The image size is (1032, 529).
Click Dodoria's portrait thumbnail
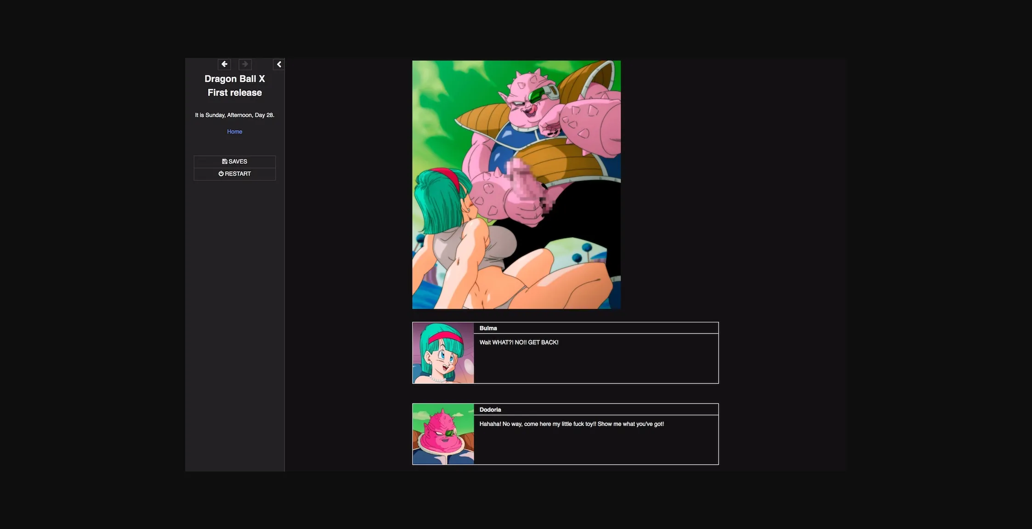pos(443,434)
